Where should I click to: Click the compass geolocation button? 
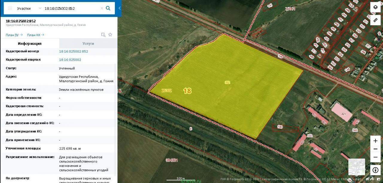(376, 170)
